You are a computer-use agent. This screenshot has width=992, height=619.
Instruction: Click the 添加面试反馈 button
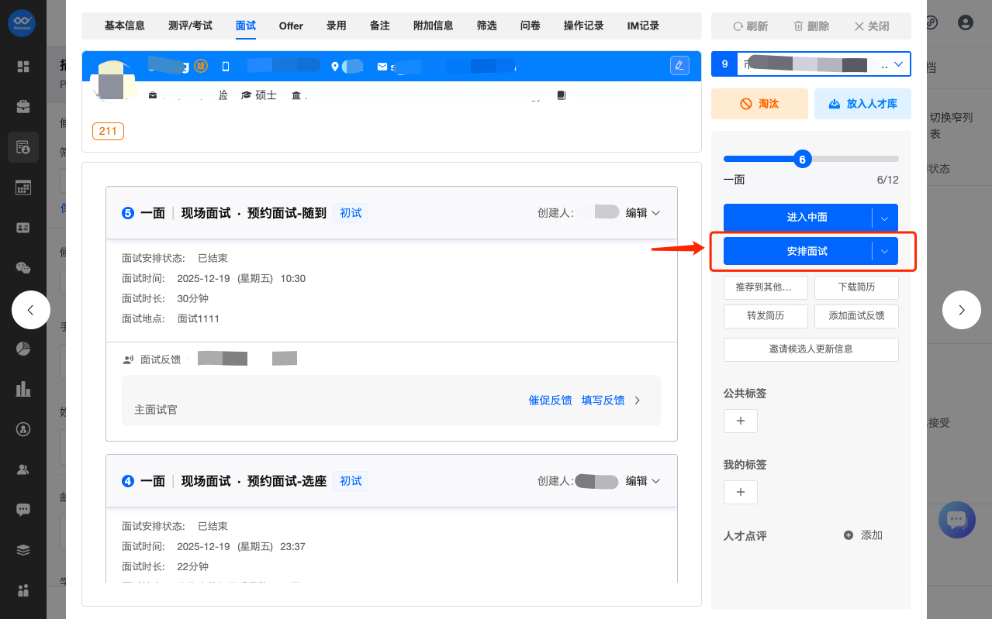click(856, 316)
